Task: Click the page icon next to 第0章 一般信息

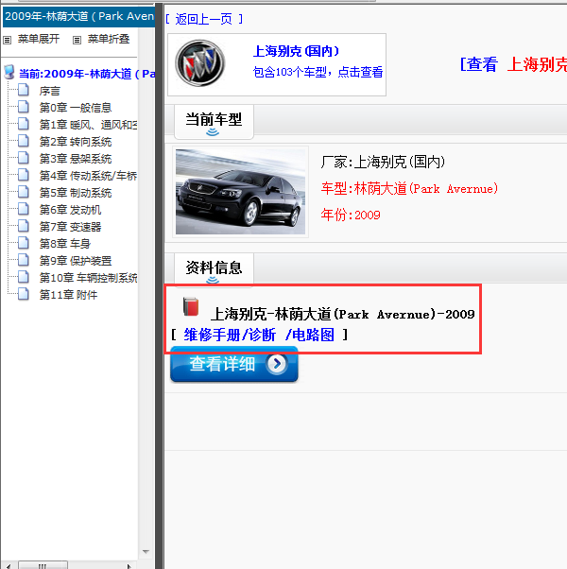Action: pos(24,107)
